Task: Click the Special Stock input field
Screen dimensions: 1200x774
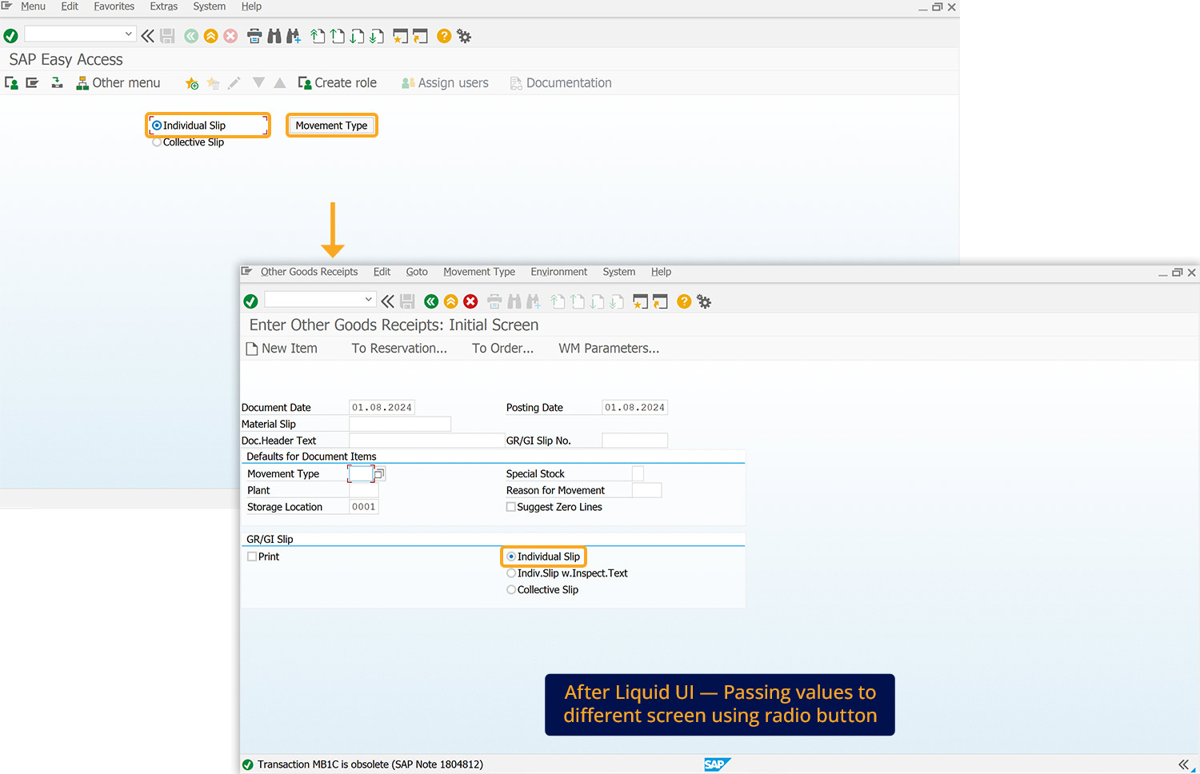Action: click(x=638, y=474)
